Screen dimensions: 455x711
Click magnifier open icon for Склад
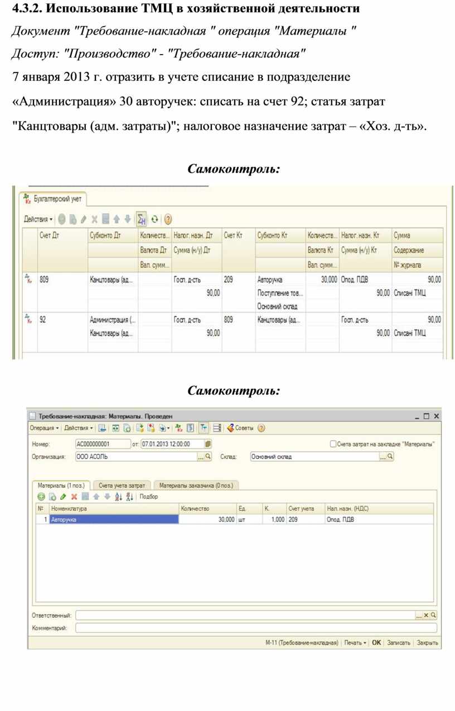[390, 456]
